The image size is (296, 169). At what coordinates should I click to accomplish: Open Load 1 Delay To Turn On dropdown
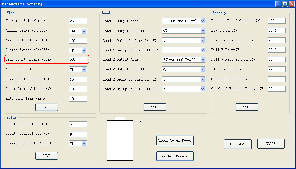(x=184, y=40)
